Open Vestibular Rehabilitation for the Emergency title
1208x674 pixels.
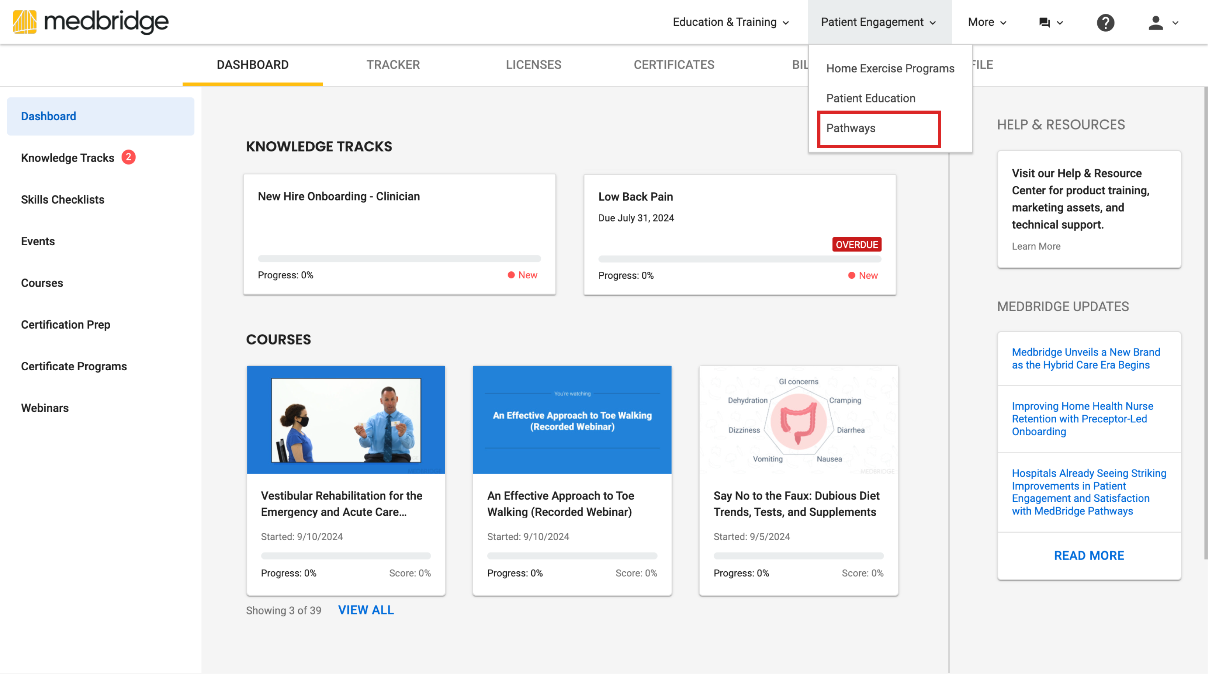[341, 504]
